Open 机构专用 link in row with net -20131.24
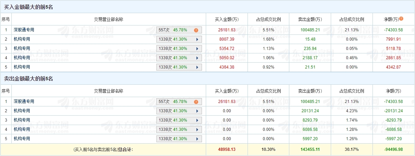Viewport: 415px width, 156px height. point(22,111)
